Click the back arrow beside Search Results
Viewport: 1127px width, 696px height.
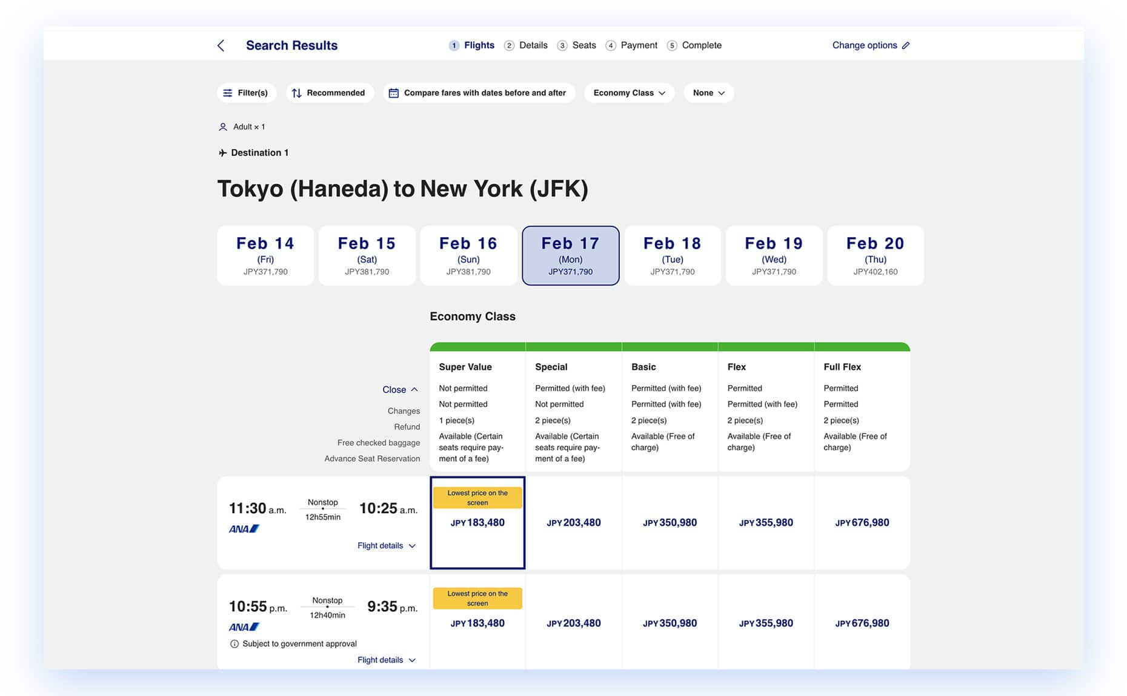[x=221, y=46]
